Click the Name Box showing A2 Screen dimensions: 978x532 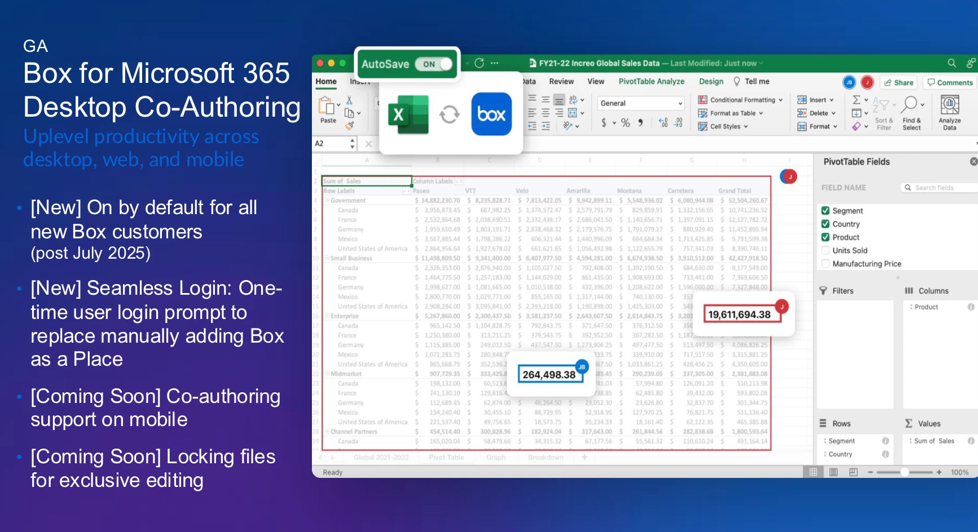pos(335,144)
